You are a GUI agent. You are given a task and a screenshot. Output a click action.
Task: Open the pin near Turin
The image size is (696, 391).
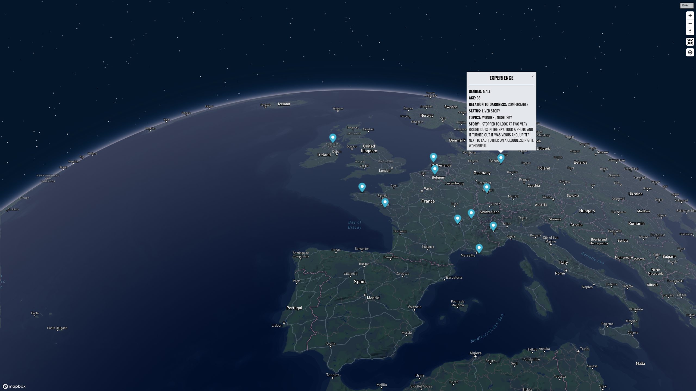coord(493,226)
